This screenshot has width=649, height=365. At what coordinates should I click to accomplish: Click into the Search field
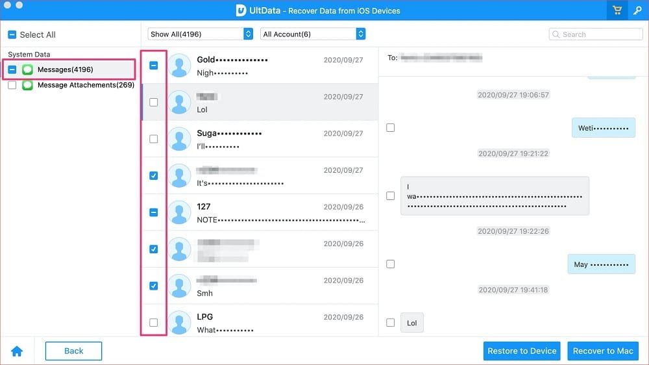(600, 34)
